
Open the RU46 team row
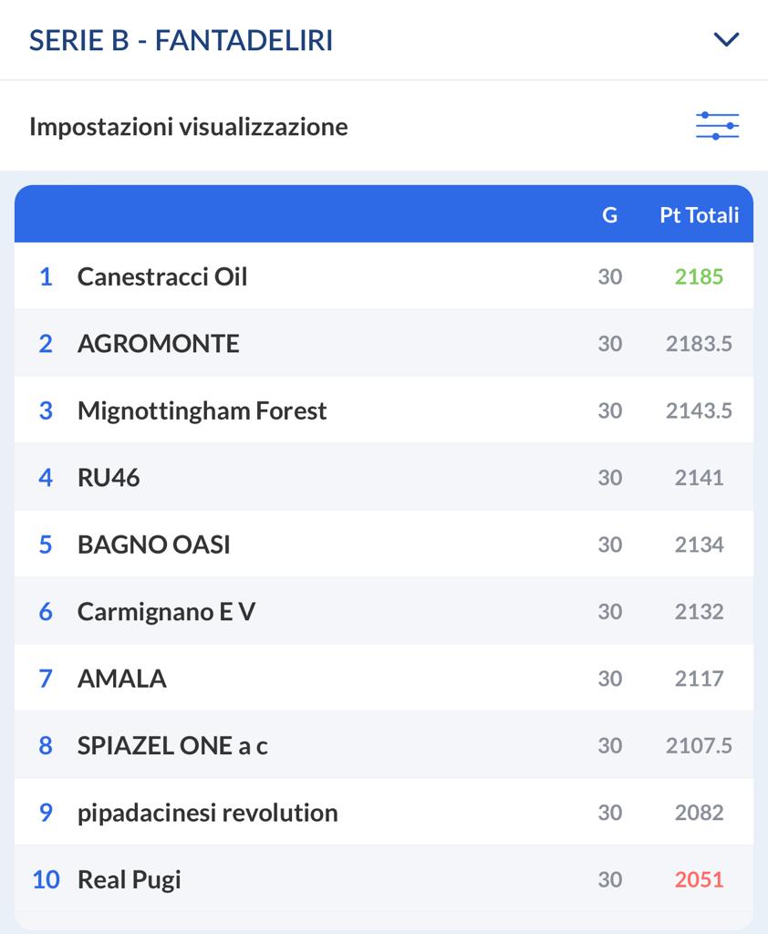coord(384,477)
